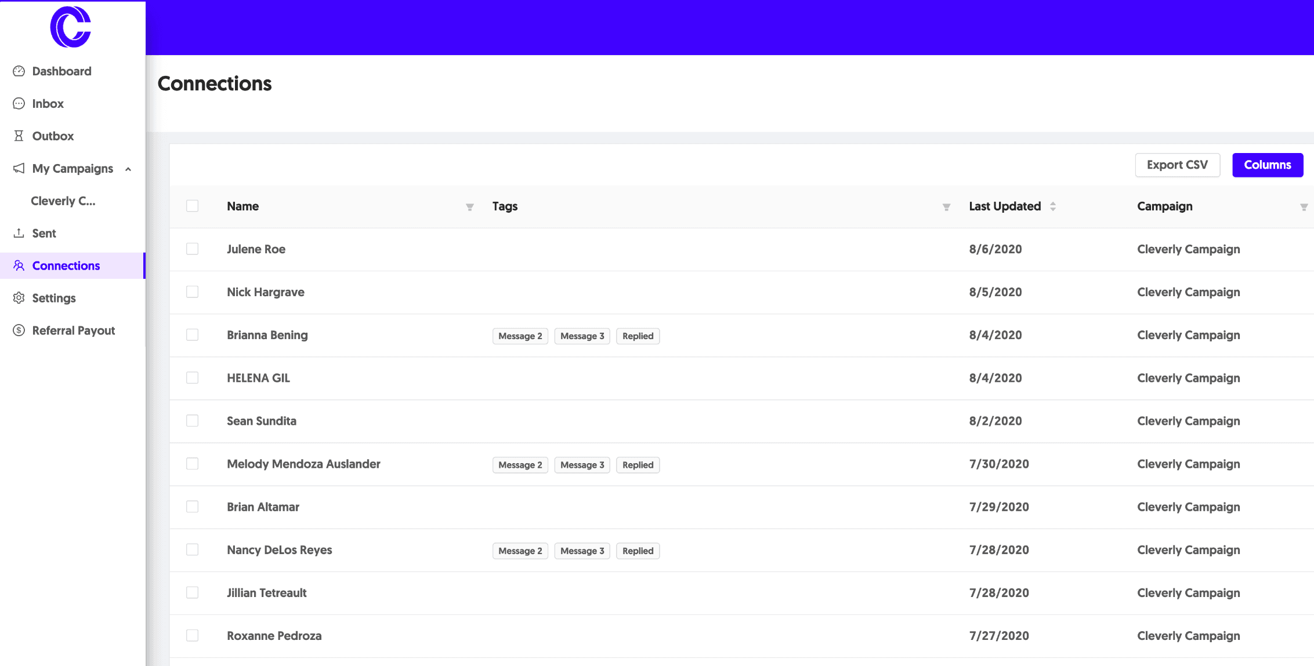Click the Replied tag on Nancy DeLos Reyes
The image size is (1314, 666).
coord(638,551)
